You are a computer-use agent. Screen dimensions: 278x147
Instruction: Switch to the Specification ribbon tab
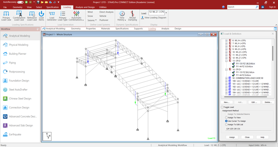point(52,7)
